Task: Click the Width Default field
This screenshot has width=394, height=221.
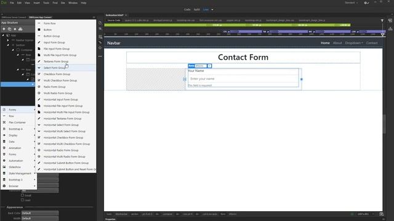Action: tap(39, 219)
